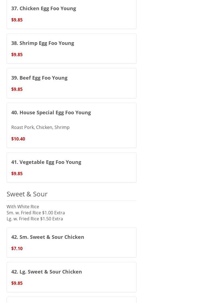This screenshot has width=216, height=303.
Task: Click the Sweet & Sour section heading
Action: 27,194
